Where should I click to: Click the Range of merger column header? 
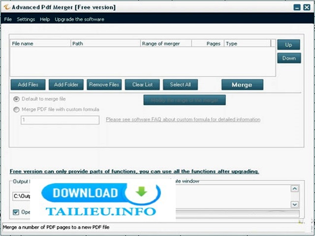(166, 44)
